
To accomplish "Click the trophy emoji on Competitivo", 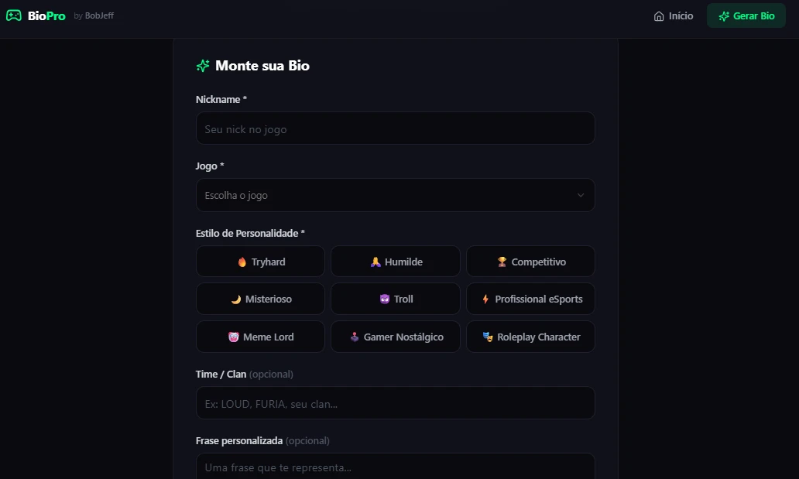I will point(502,262).
